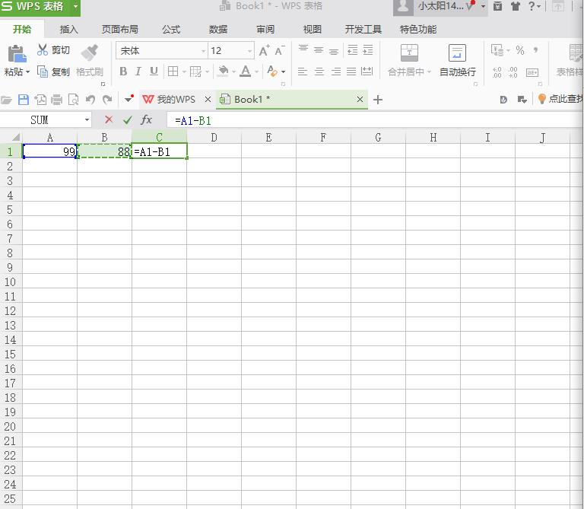The height and width of the screenshot is (509, 584).
Task: Toggle bold formatting
Action: pyautogui.click(x=123, y=72)
